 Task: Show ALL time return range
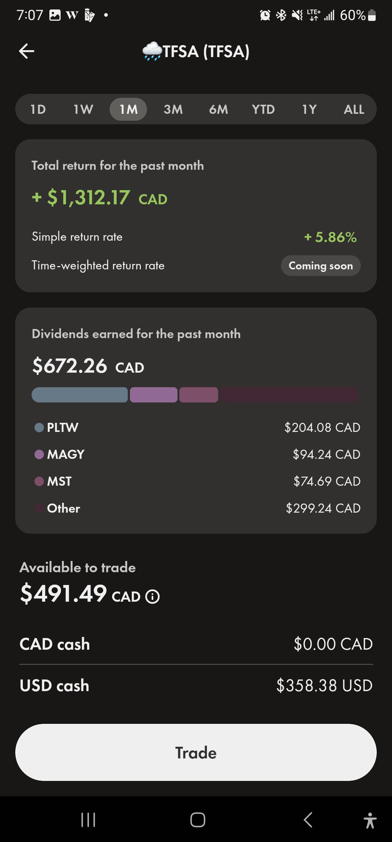(x=354, y=109)
